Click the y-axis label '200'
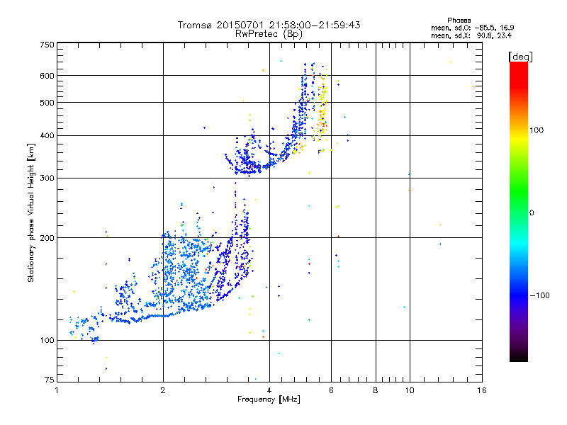The height and width of the screenshot is (425, 567). (x=47, y=238)
